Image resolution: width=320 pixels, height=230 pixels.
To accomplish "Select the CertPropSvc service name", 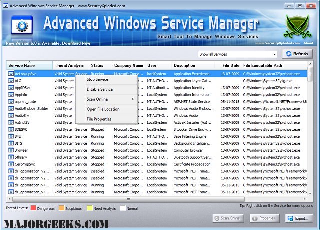I will [25, 164].
